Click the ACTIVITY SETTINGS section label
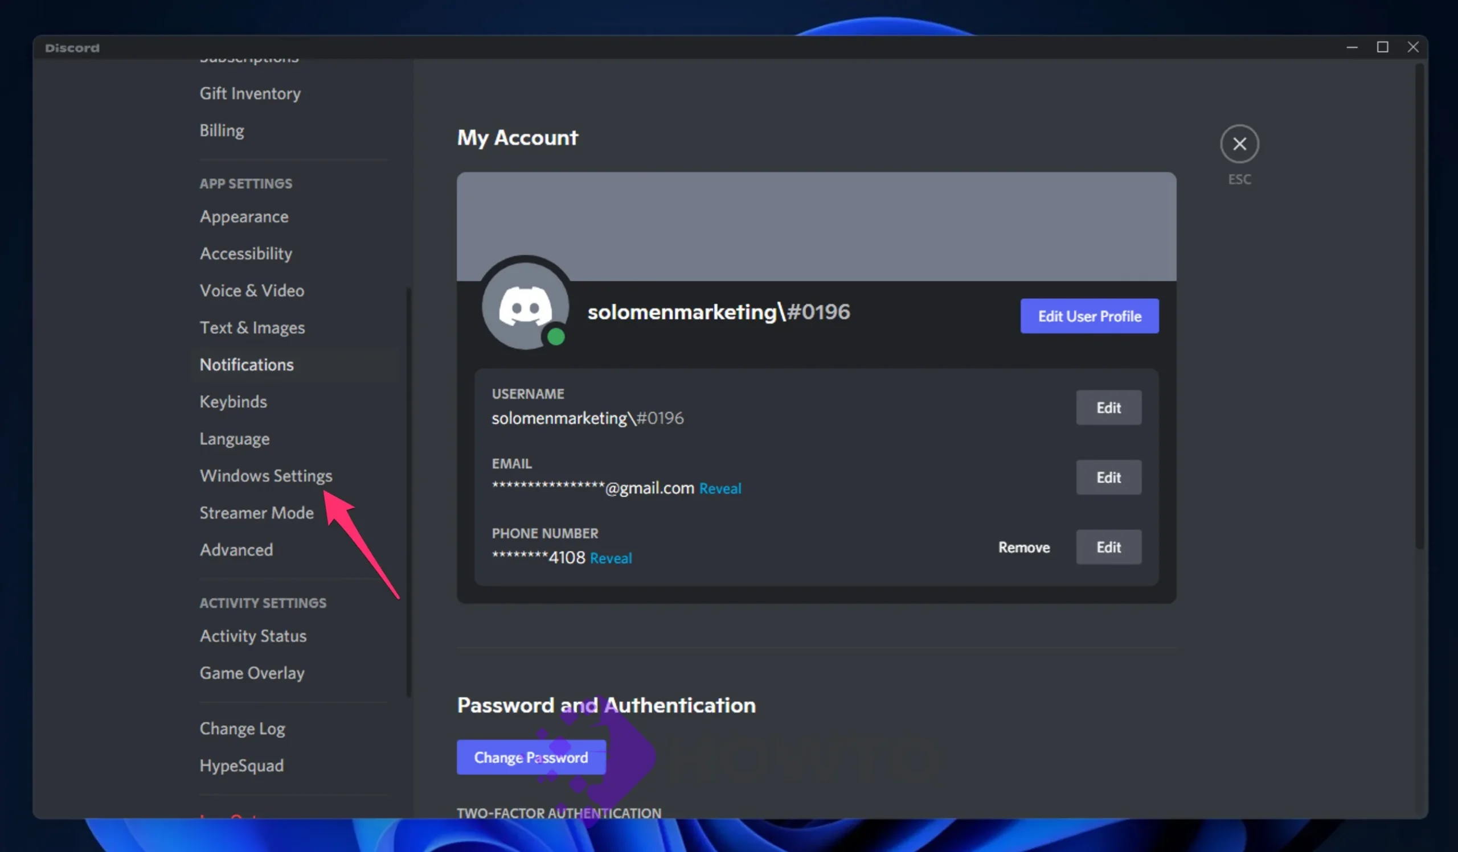This screenshot has height=852, width=1458. click(x=263, y=603)
